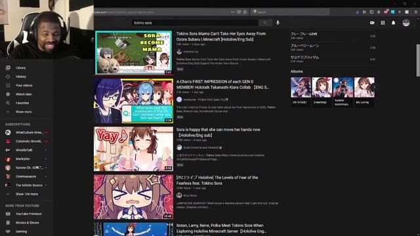
Task: Click the channel avatar under Levels of Fear video
Action: (179, 195)
